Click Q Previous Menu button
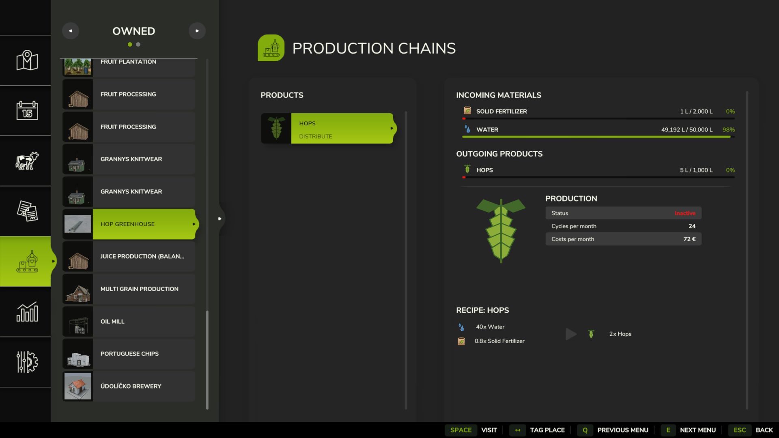Viewport: 779px width, 438px height. (x=613, y=430)
